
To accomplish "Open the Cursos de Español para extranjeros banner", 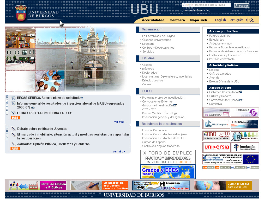I will [x=223, y=185].
